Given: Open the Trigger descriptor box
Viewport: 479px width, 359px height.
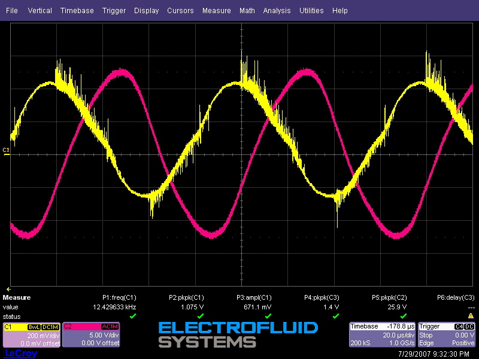Looking at the screenshot, I should click(x=447, y=335).
